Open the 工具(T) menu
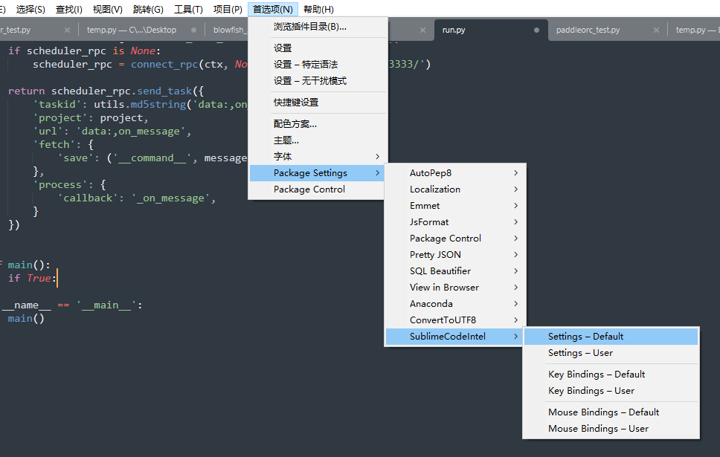Screen dimensions: 720x457 188,9
